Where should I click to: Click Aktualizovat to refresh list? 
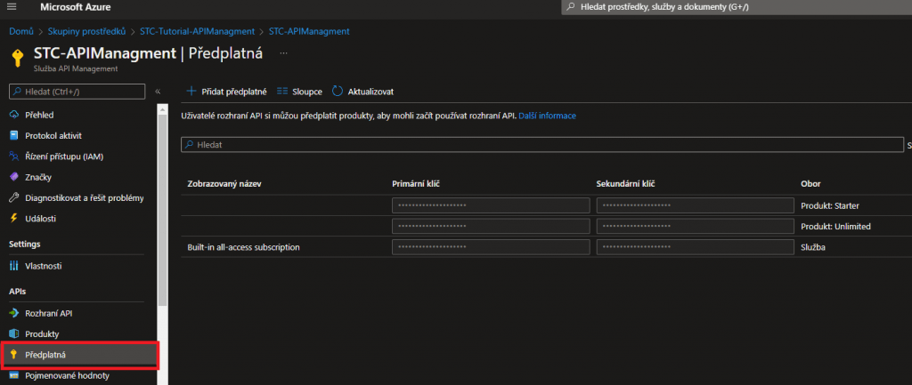(x=363, y=92)
